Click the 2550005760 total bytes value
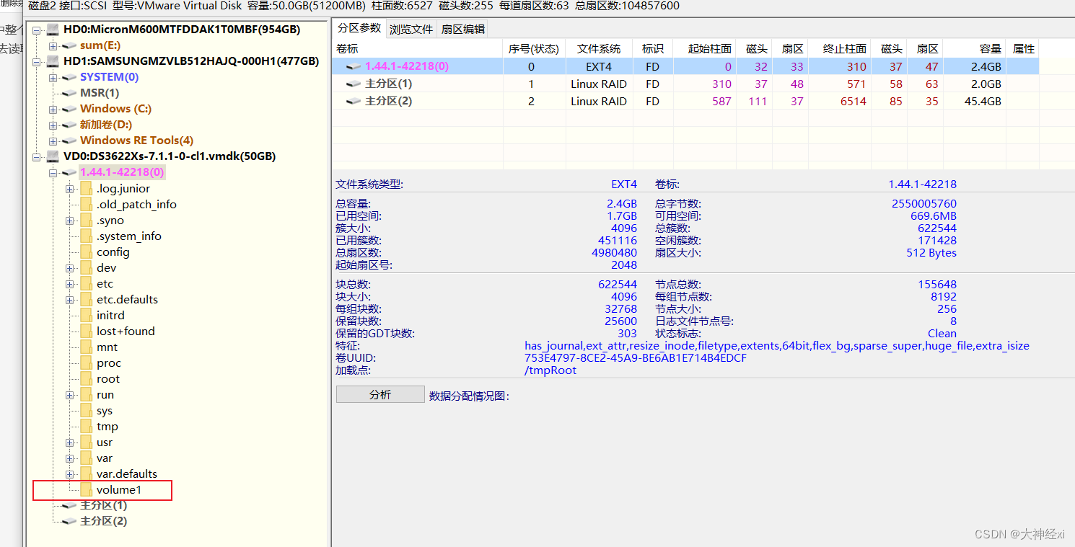1075x547 pixels. [923, 204]
